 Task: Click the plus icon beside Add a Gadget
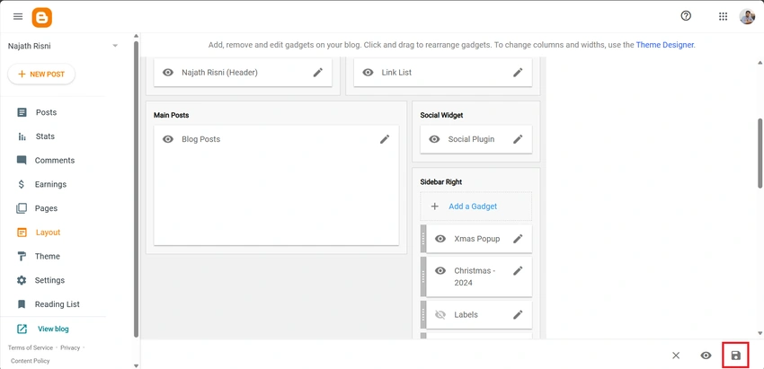tap(435, 206)
